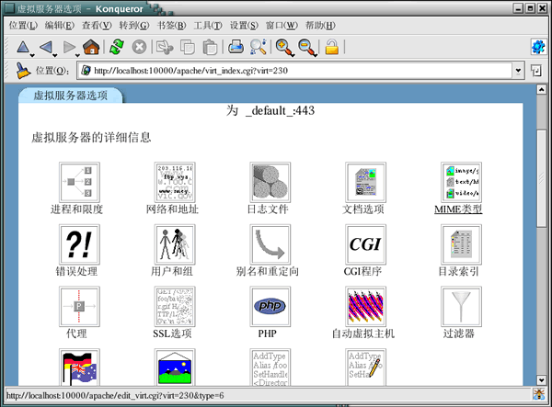The width and height of the screenshot is (552, 407).
Task: Open 错误处理 error handling icon
Action: (x=79, y=244)
